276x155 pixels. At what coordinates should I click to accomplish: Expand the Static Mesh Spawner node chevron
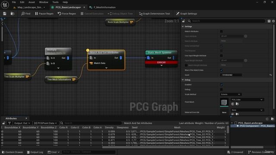click(161, 65)
